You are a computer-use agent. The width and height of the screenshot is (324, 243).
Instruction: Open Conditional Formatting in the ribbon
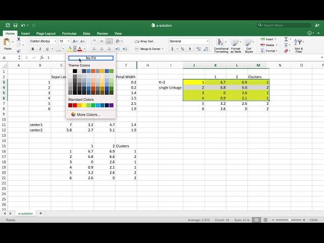point(221,45)
